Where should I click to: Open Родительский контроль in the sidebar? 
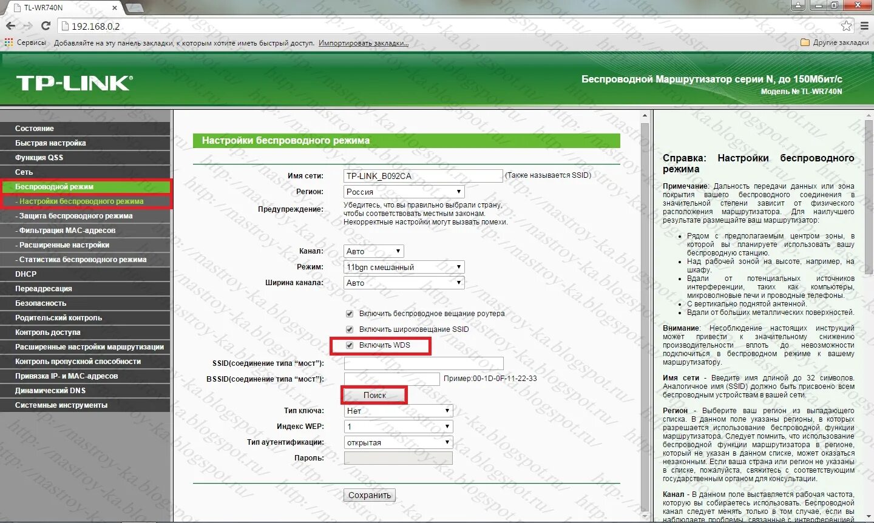(x=85, y=318)
